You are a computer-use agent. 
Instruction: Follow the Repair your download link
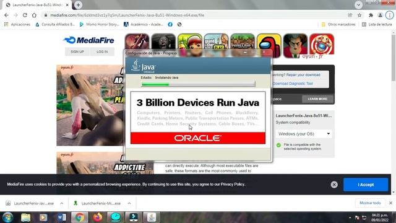click(303, 75)
